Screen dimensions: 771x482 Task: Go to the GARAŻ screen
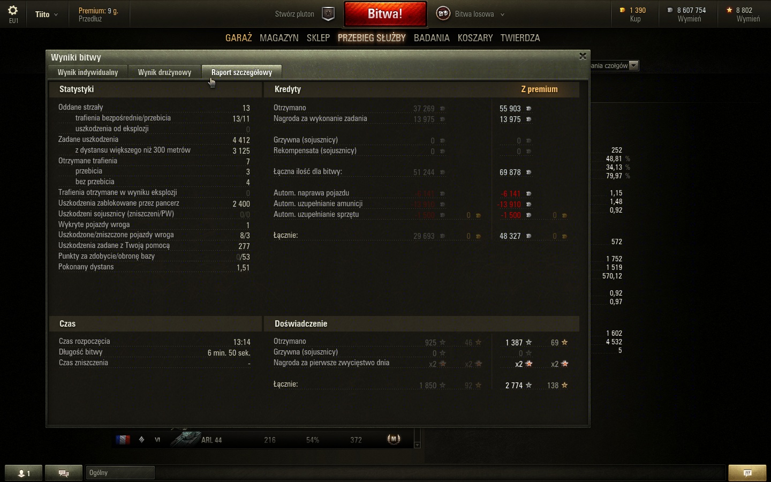(x=239, y=38)
